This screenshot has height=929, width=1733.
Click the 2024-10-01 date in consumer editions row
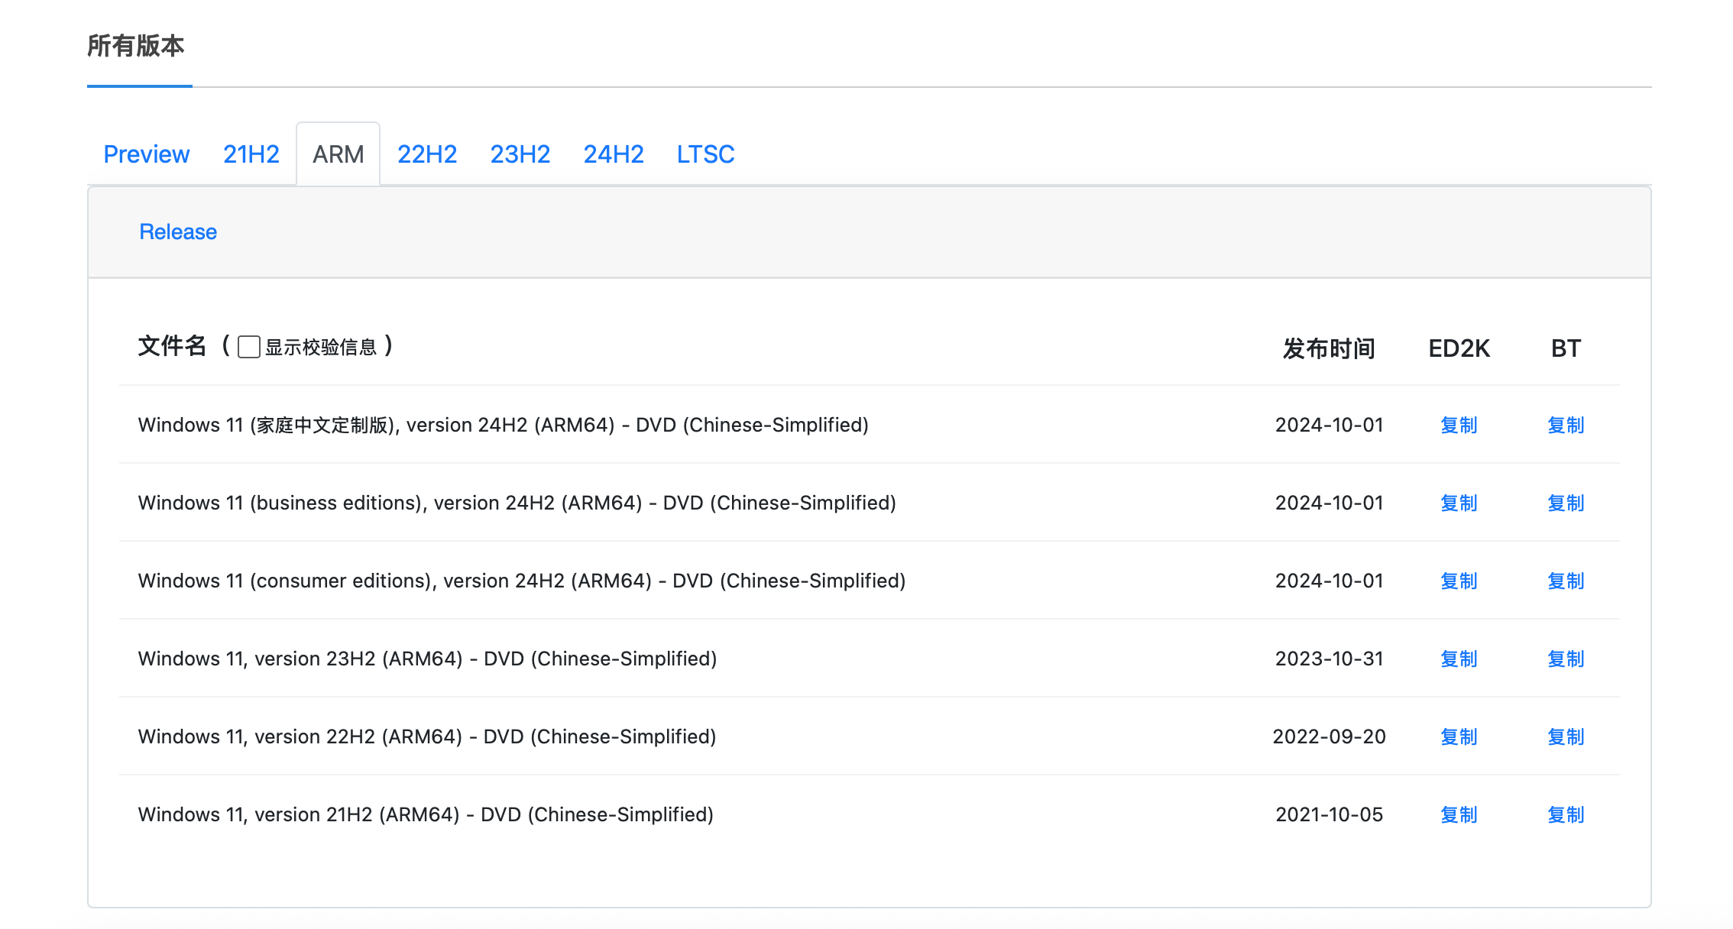tap(1329, 581)
